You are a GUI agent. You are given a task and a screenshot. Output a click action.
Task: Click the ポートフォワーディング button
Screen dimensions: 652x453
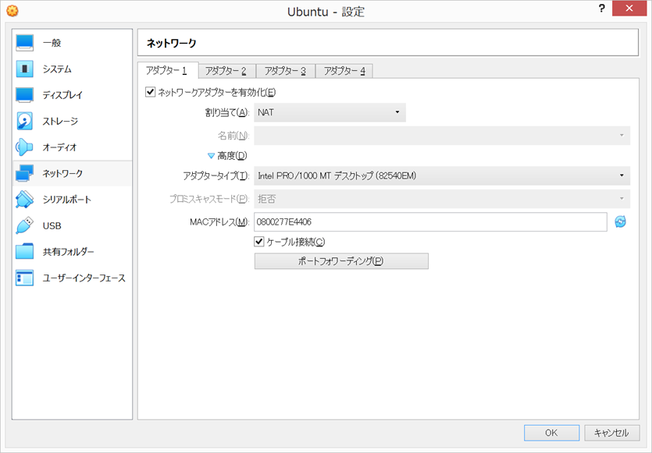coord(341,261)
